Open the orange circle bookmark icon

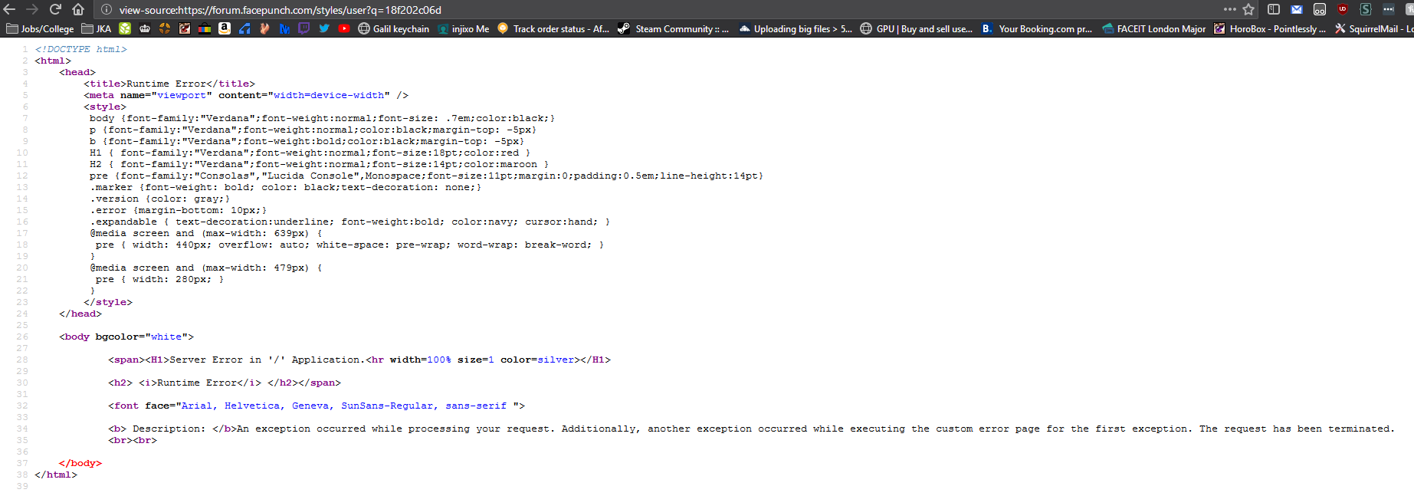(165, 28)
